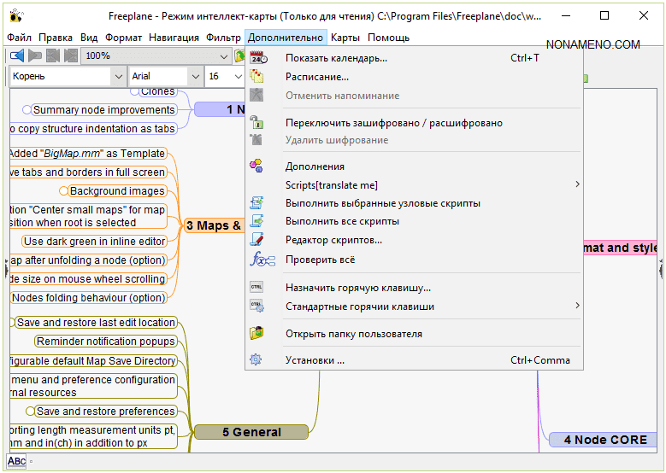Select the 4 Node CORE map node
This screenshot has height=473, width=666.
[x=604, y=440]
